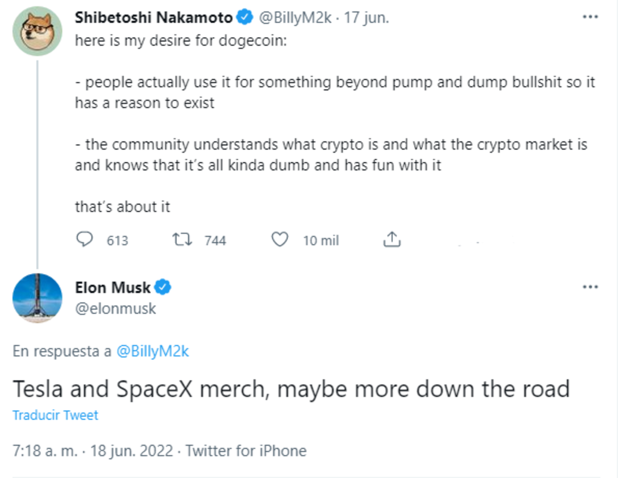Click the Shibetoshi Nakamoto display name
Screen dimensions: 618x478
[153, 18]
